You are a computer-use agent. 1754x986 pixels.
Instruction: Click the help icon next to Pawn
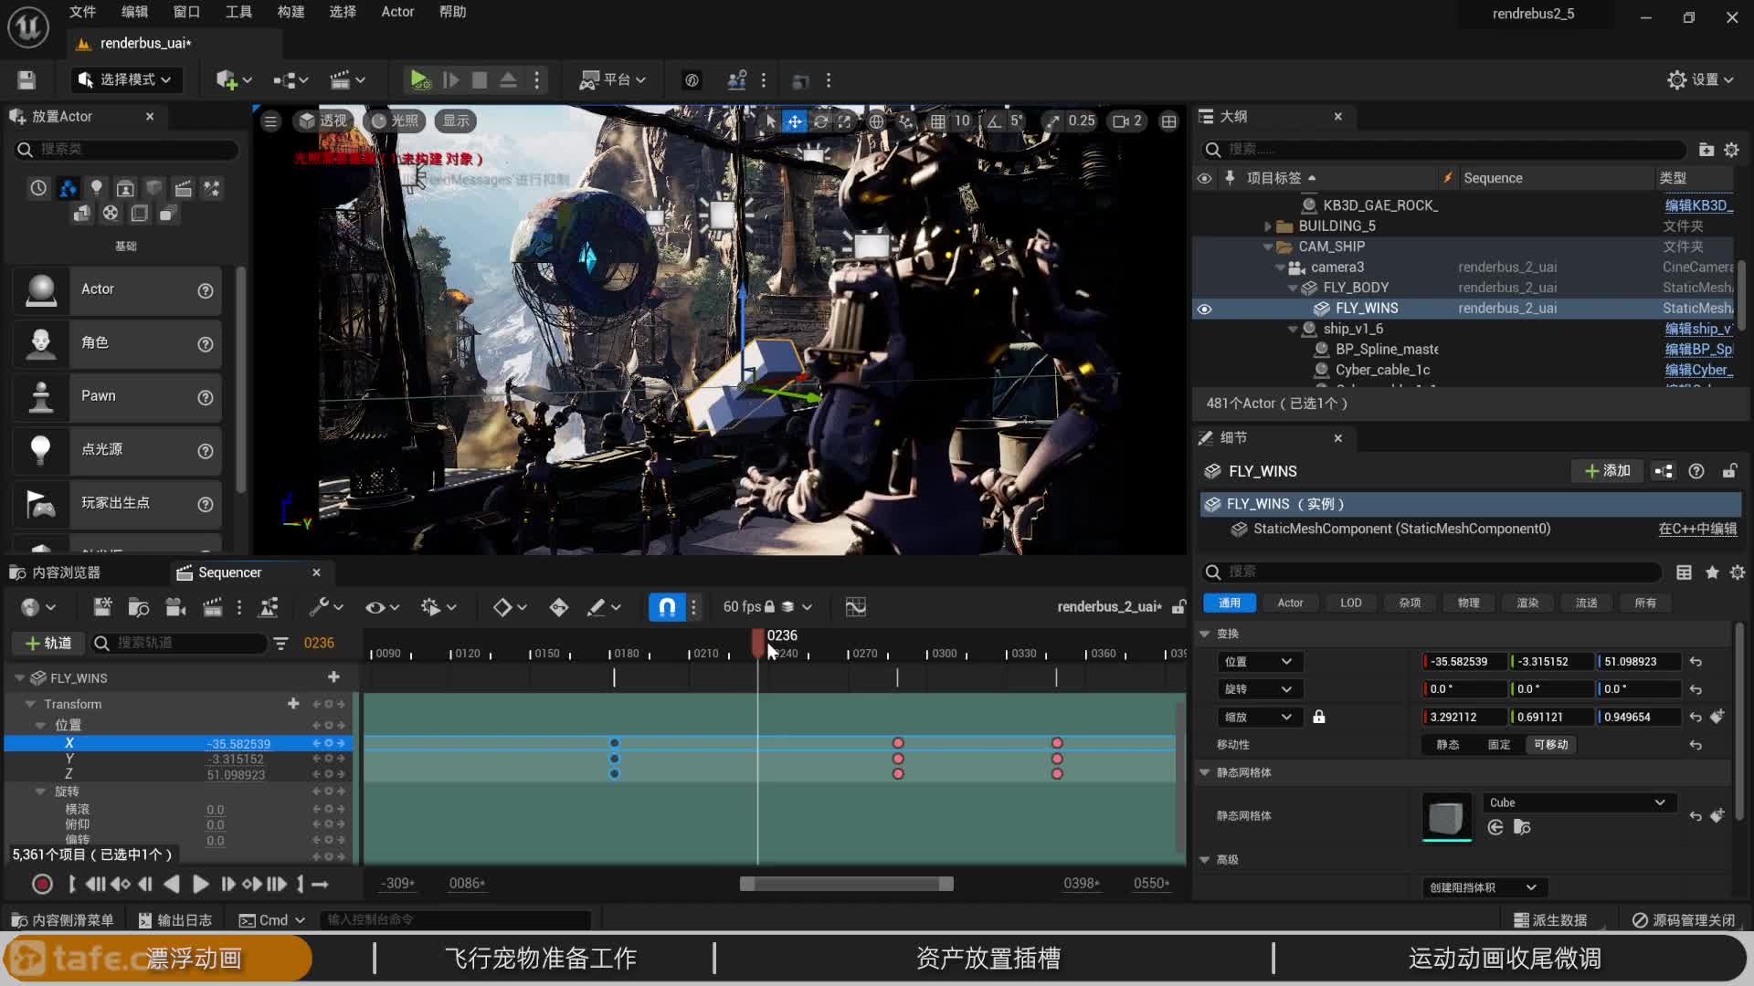coord(206,397)
